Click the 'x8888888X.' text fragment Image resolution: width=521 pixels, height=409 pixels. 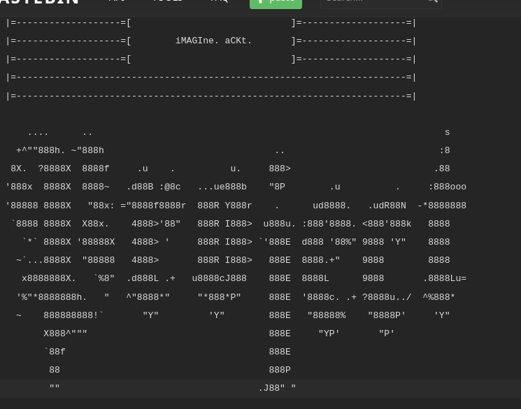pos(49,278)
